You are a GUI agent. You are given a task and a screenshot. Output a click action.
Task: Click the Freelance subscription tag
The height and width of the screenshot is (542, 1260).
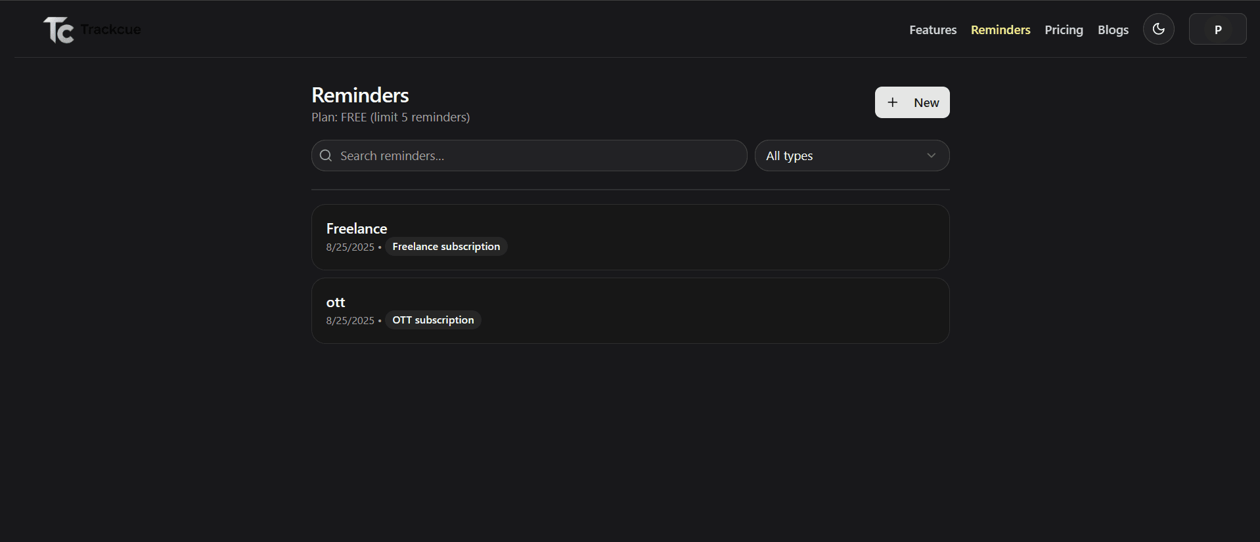[446, 247]
